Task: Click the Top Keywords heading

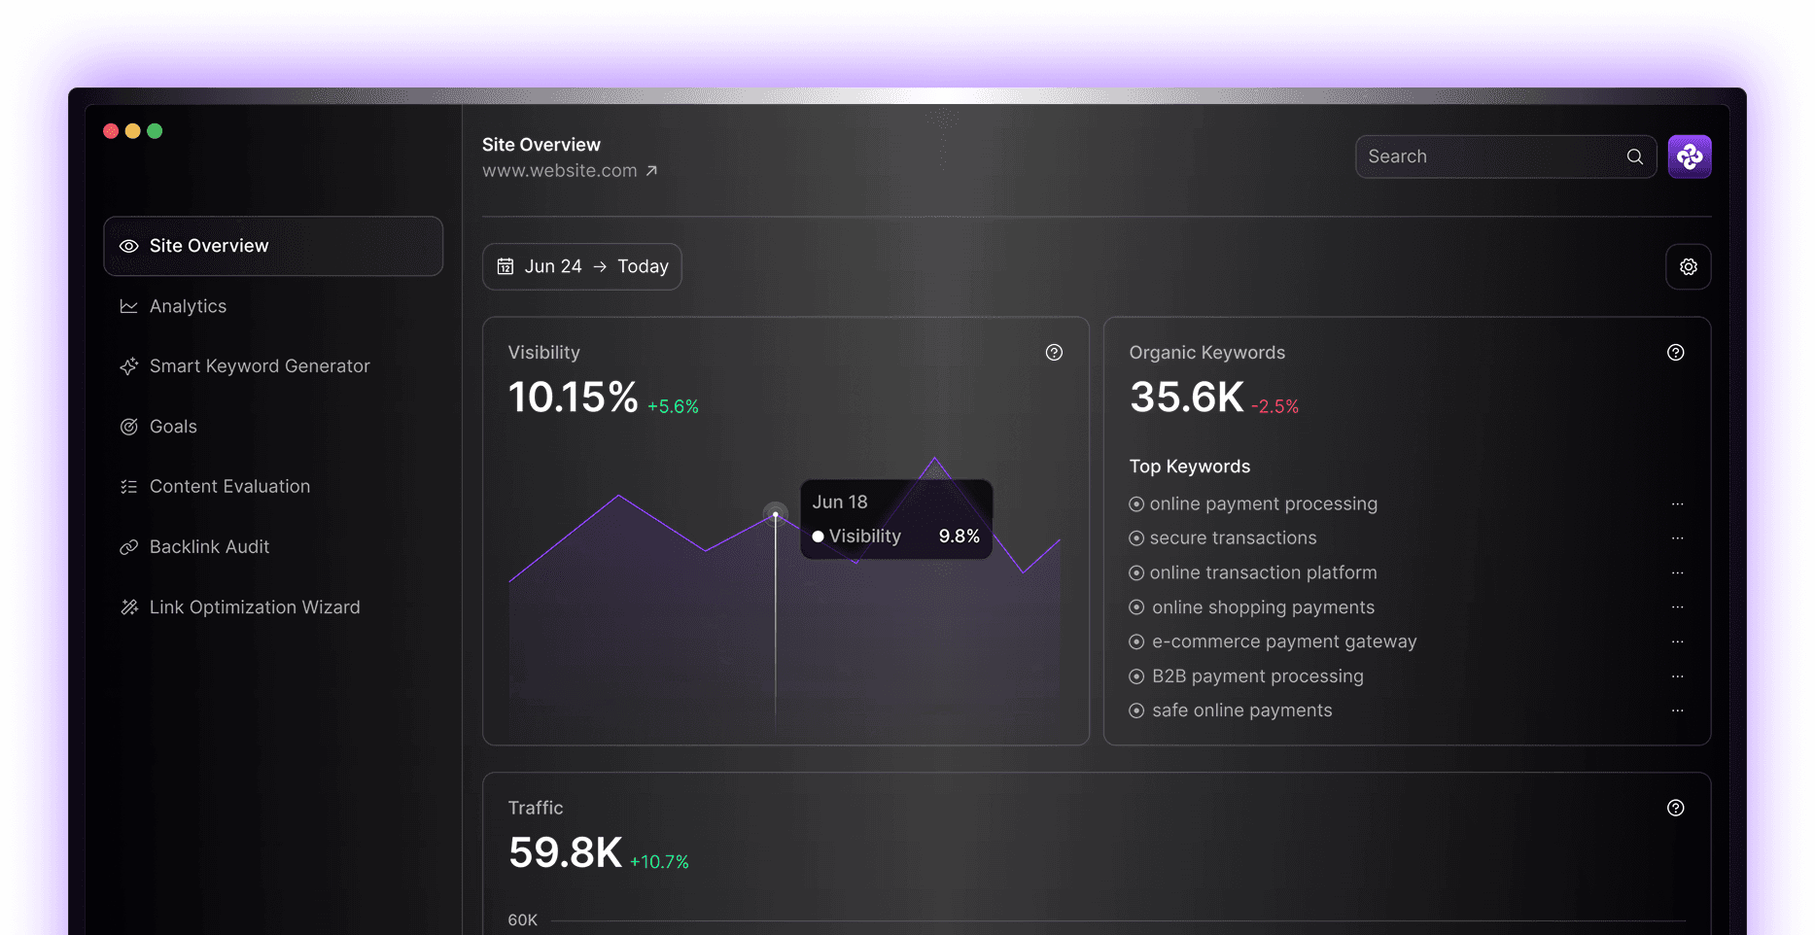Action: 1190,467
